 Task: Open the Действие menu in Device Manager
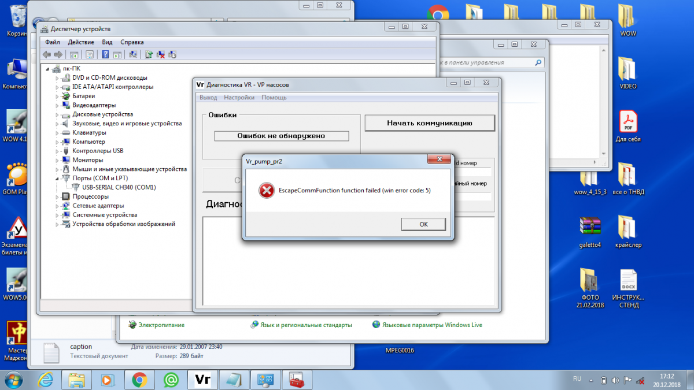81,42
